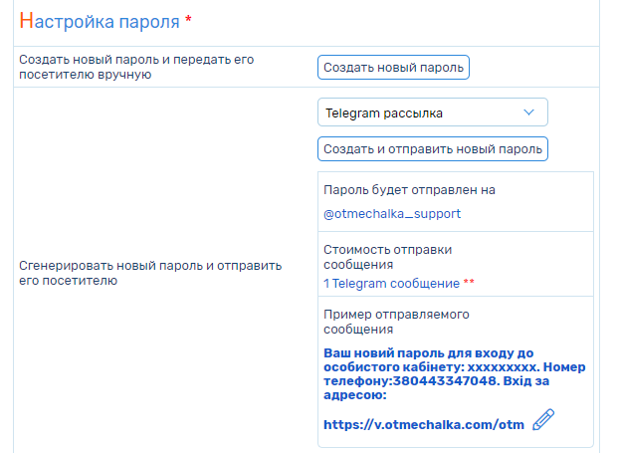Click Создать и отправить новый пароль button
The image size is (619, 453).
point(433,149)
